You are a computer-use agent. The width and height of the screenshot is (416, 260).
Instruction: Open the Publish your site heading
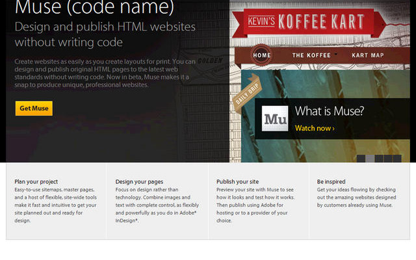click(237, 182)
